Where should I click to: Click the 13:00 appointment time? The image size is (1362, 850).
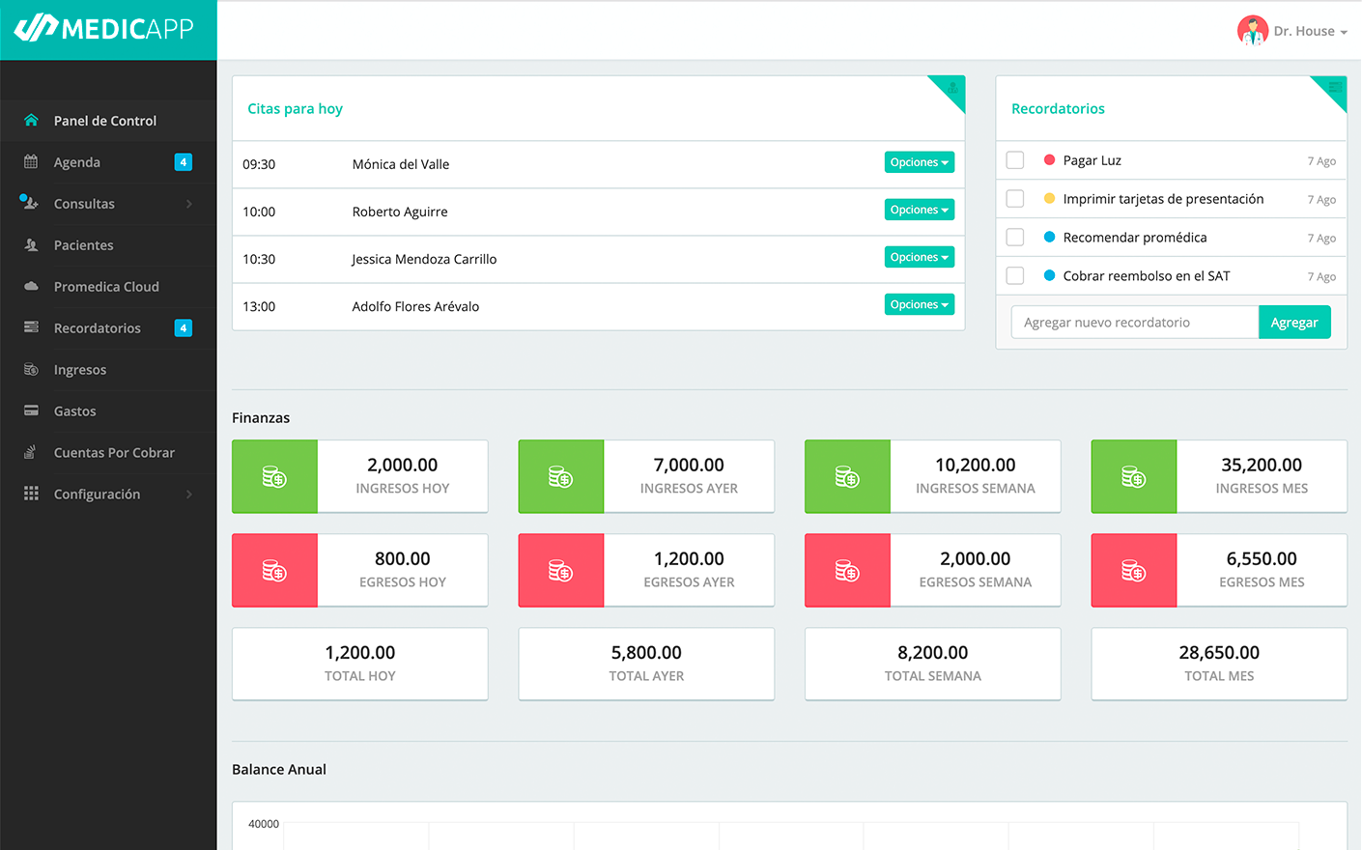tap(259, 306)
